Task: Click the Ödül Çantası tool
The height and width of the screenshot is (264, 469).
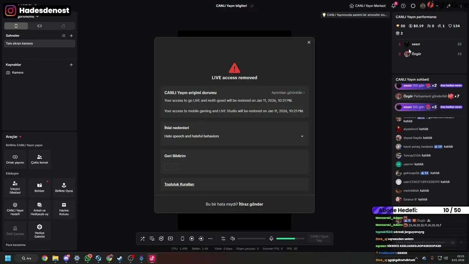Action: 15,231
